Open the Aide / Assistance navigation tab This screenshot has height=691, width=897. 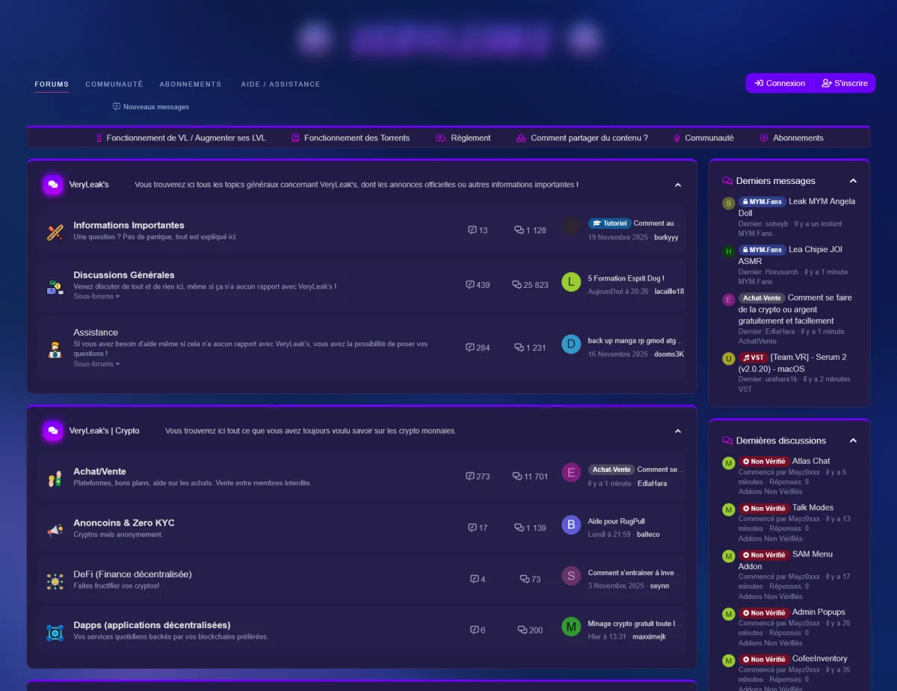coord(280,85)
